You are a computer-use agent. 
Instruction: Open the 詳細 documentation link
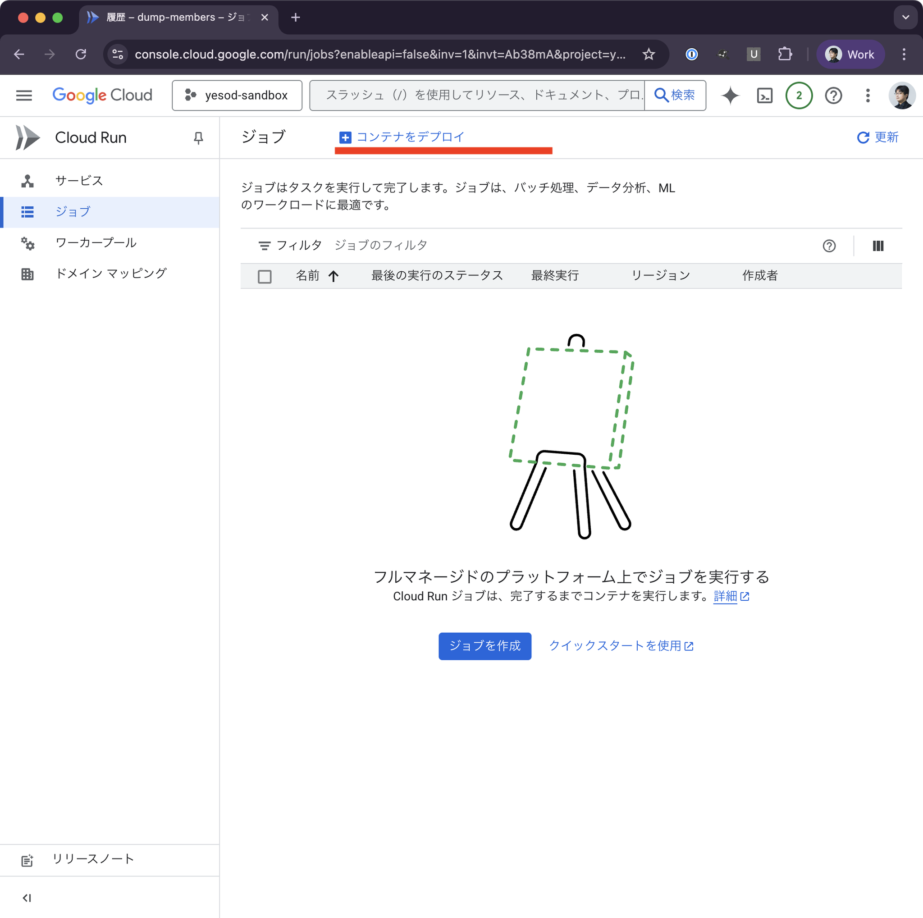pos(731,596)
